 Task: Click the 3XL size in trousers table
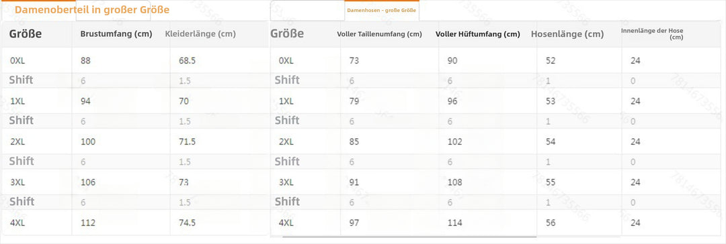tap(287, 182)
